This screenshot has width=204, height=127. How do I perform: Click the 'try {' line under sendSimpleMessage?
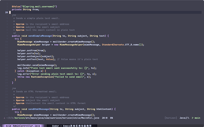tap(18, 39)
